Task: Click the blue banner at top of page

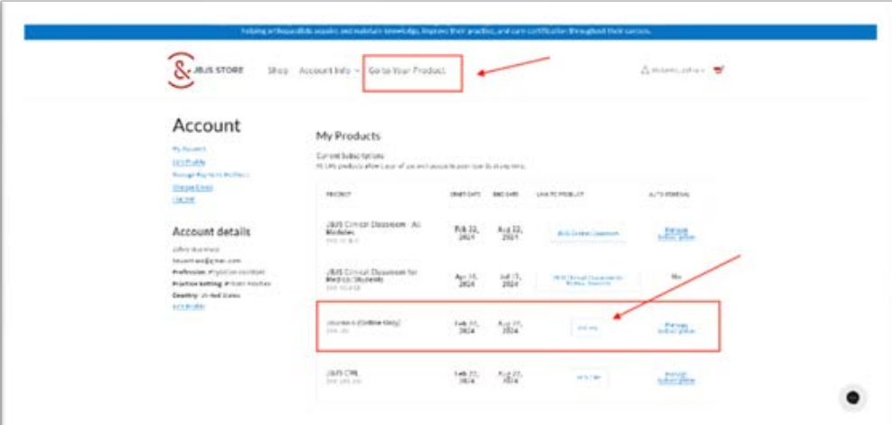Action: click(450, 32)
